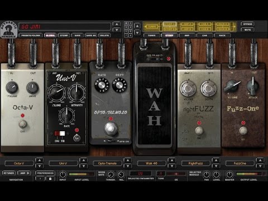Click the Mute button
Image resolution: width=268 pixels, height=201 pixels.
point(247,30)
